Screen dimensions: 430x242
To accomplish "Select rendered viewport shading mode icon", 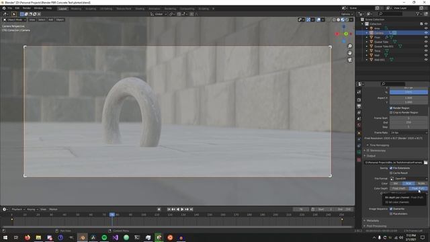I will 347,19.
